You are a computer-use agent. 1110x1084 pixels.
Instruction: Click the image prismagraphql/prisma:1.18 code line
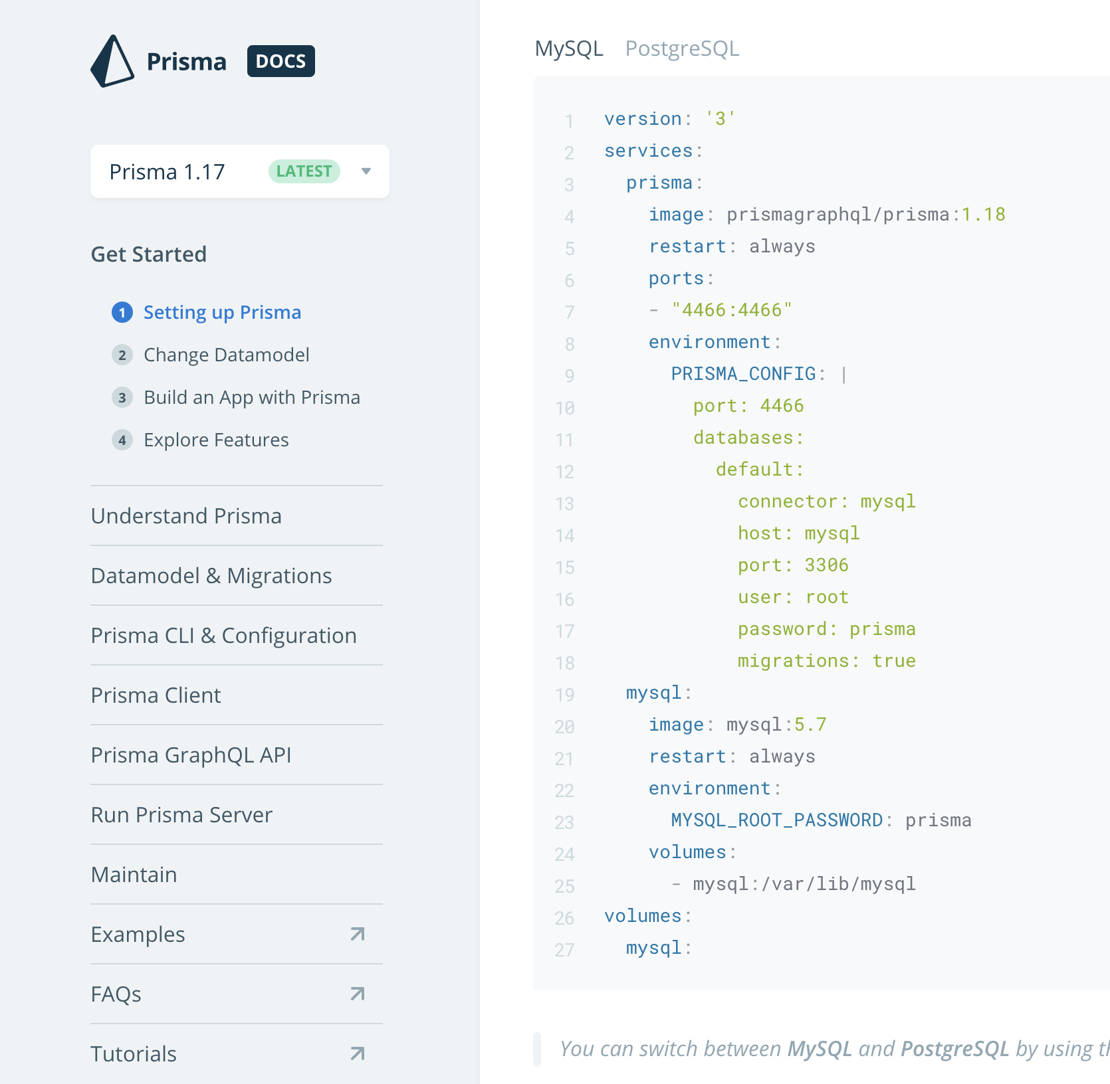[x=827, y=215]
